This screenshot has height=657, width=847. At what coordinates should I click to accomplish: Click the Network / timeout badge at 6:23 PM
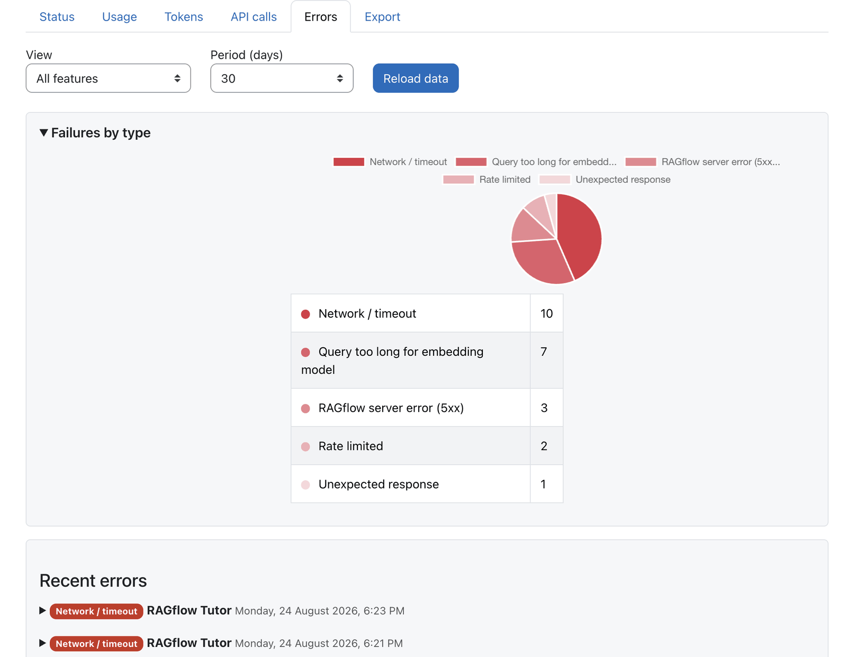pos(96,611)
